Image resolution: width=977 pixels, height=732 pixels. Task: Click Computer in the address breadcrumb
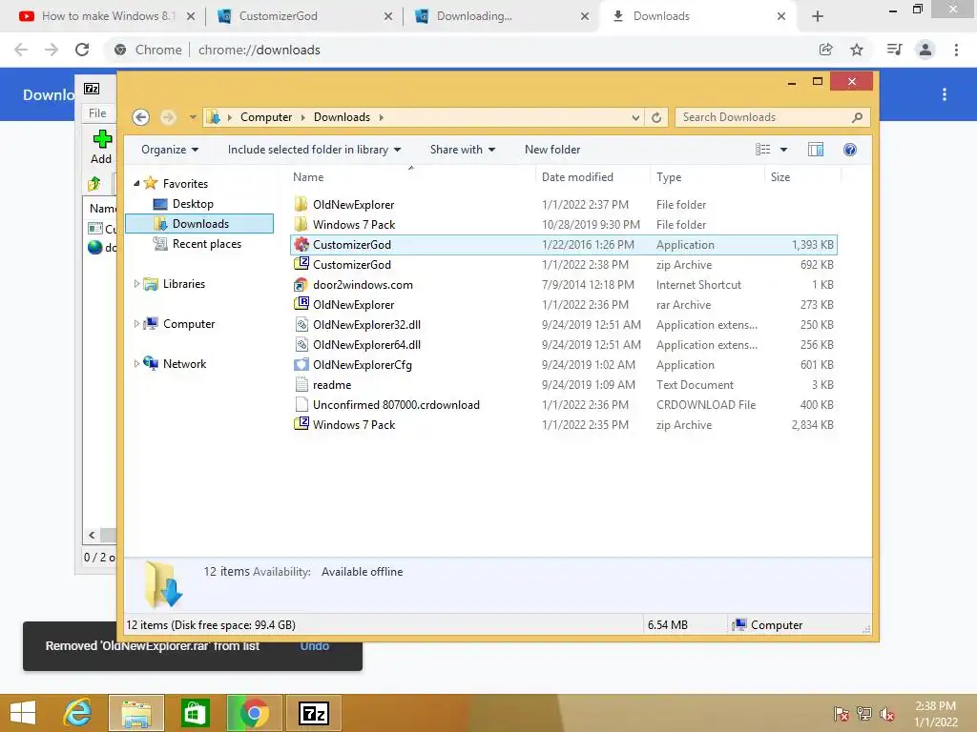(x=266, y=117)
